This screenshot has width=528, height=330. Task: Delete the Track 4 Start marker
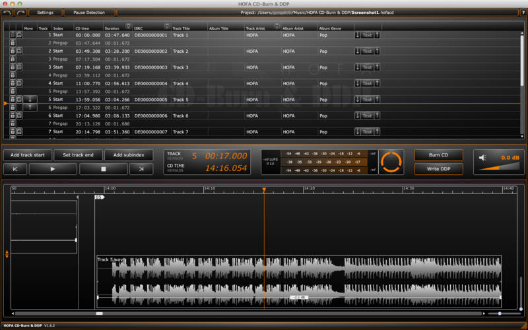click(13, 83)
